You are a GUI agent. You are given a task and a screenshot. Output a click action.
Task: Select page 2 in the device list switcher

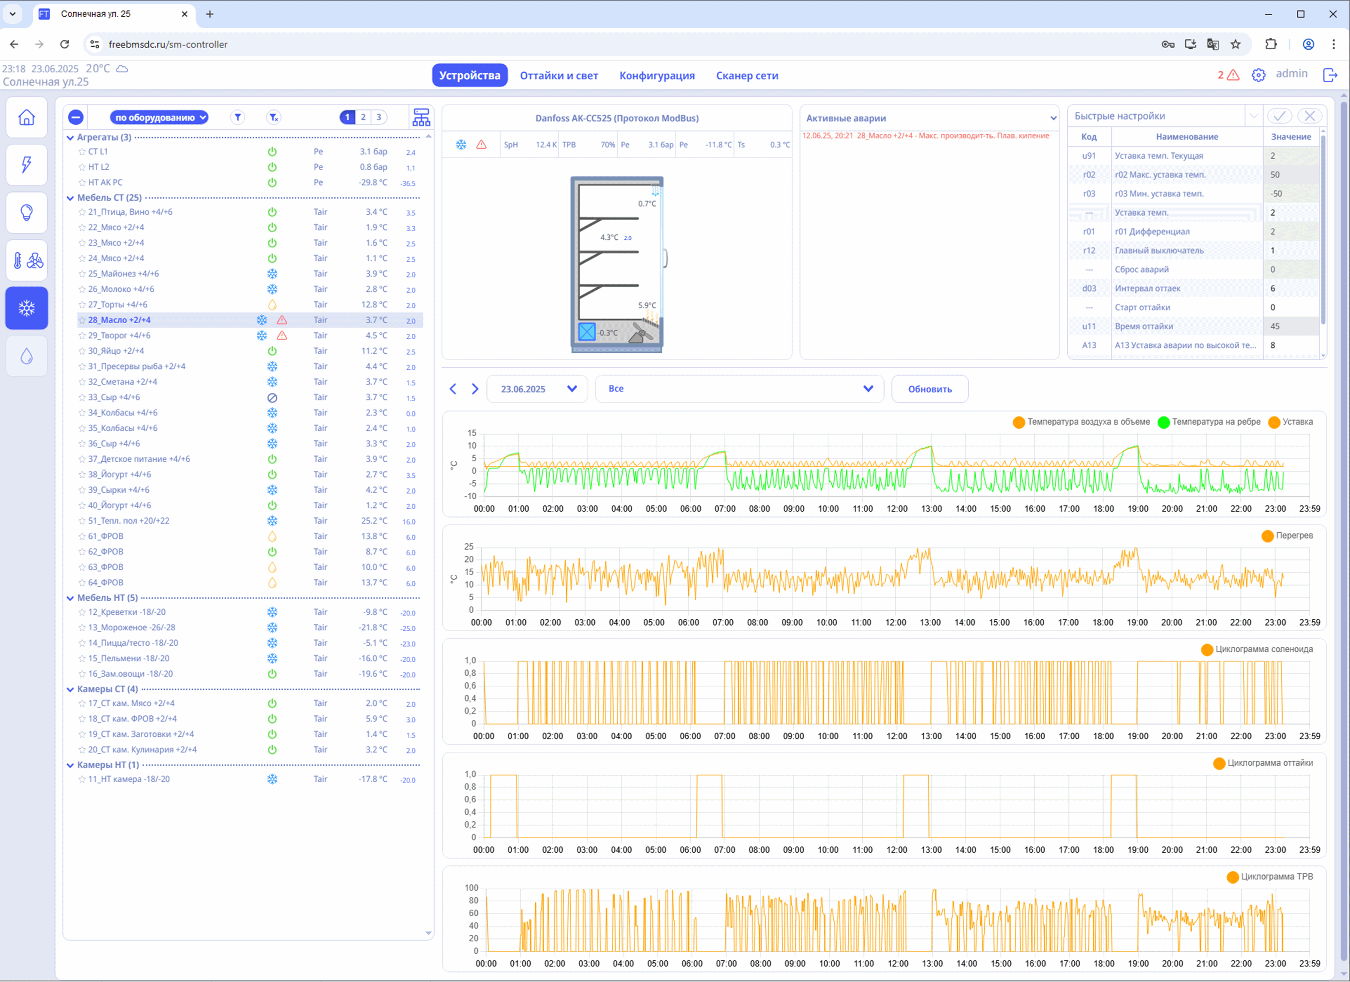[x=363, y=117]
